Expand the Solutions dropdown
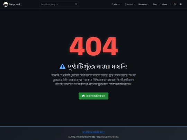 (130, 4)
